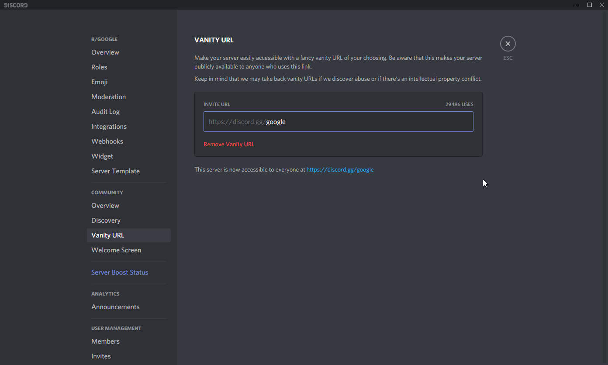Click into the Invite URL text field
Viewport: 608px width, 365px height.
point(367,122)
